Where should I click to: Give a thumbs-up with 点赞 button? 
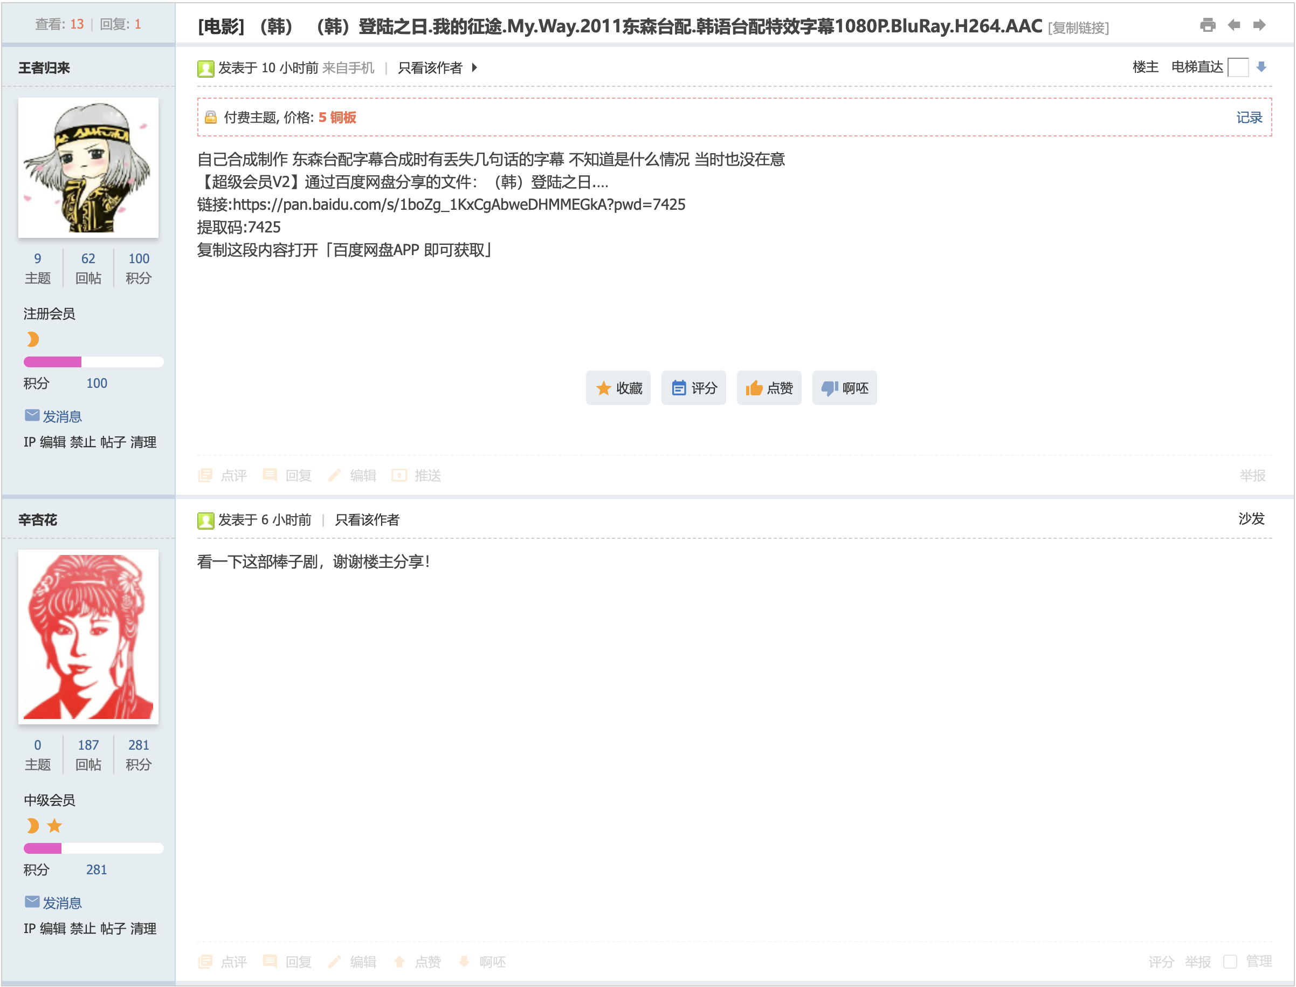tap(768, 388)
